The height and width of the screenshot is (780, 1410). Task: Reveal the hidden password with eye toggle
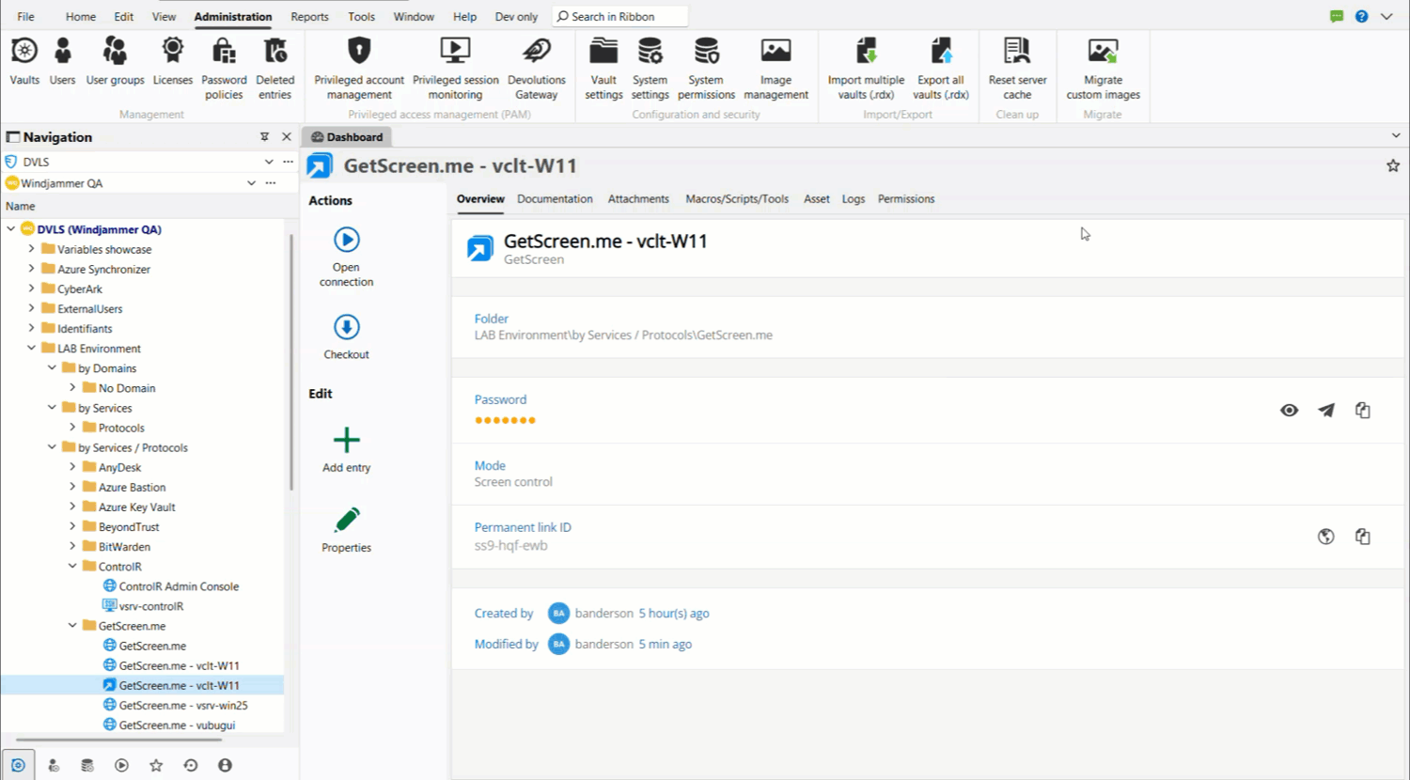1289,410
